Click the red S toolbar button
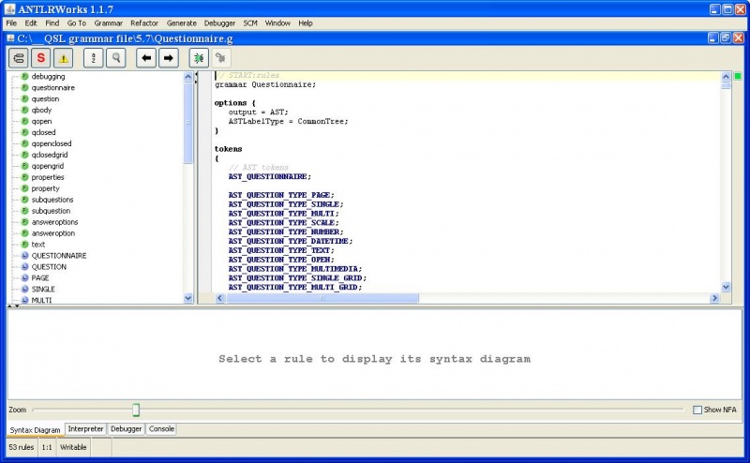 [41, 58]
